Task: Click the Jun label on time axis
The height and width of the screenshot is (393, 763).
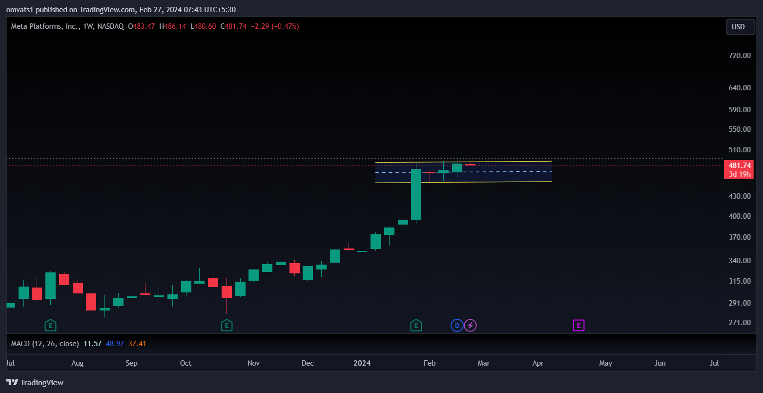Action: coord(660,363)
